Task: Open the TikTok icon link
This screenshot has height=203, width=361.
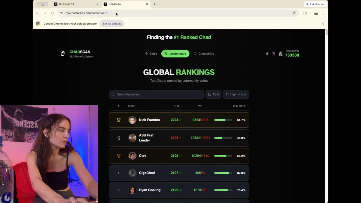Action: tap(267, 54)
